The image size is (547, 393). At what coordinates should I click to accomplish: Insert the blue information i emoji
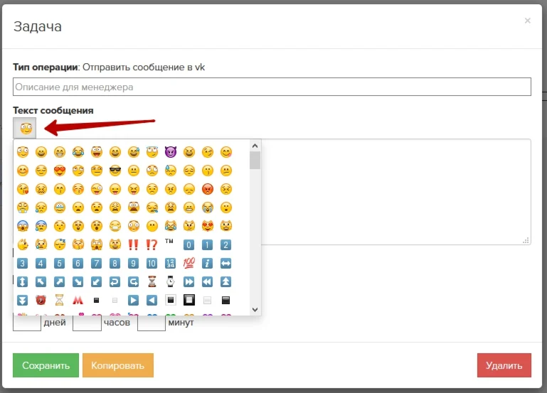(207, 263)
